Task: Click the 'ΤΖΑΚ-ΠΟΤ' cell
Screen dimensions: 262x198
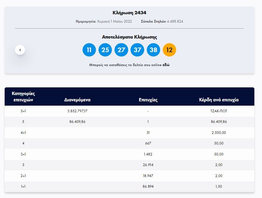Action: pos(219,111)
